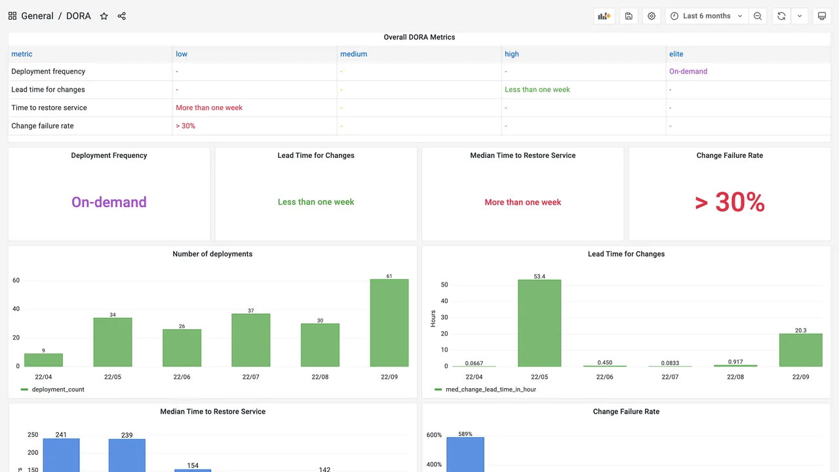Click the 22/09 deployments bar labeled 61
The height and width of the screenshot is (472, 839).
click(389, 323)
